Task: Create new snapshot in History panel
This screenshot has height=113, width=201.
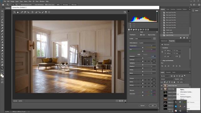Action: tap(184, 38)
